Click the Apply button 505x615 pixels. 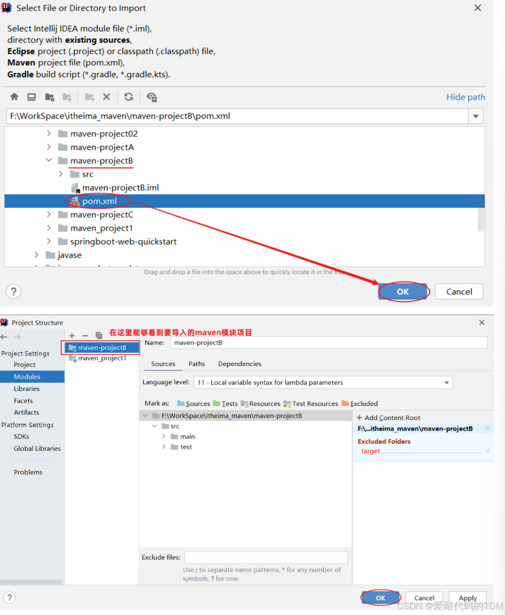tap(468, 598)
